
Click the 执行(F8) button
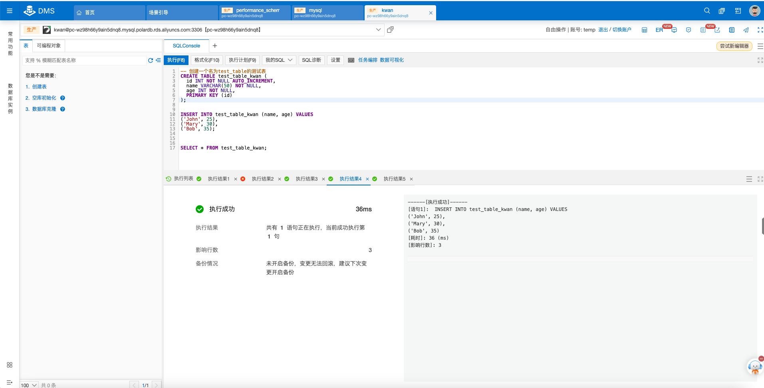click(176, 60)
